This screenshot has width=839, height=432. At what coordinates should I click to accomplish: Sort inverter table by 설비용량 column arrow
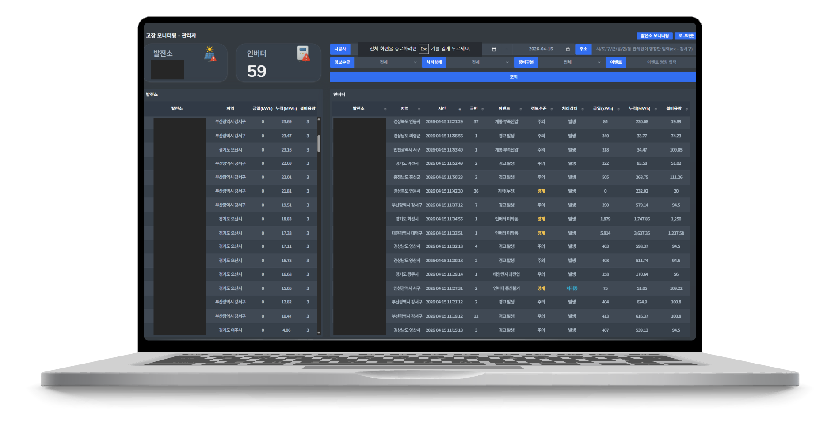tap(686, 109)
